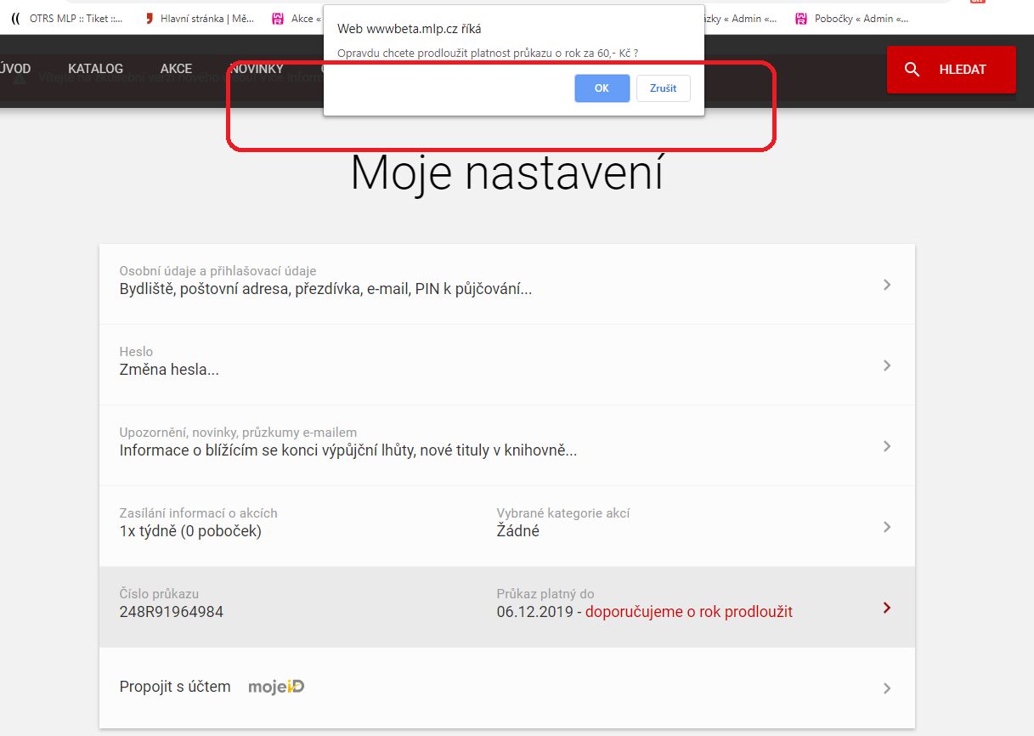Click the Hlavní stránka bookmark favicon

pyautogui.click(x=150, y=19)
